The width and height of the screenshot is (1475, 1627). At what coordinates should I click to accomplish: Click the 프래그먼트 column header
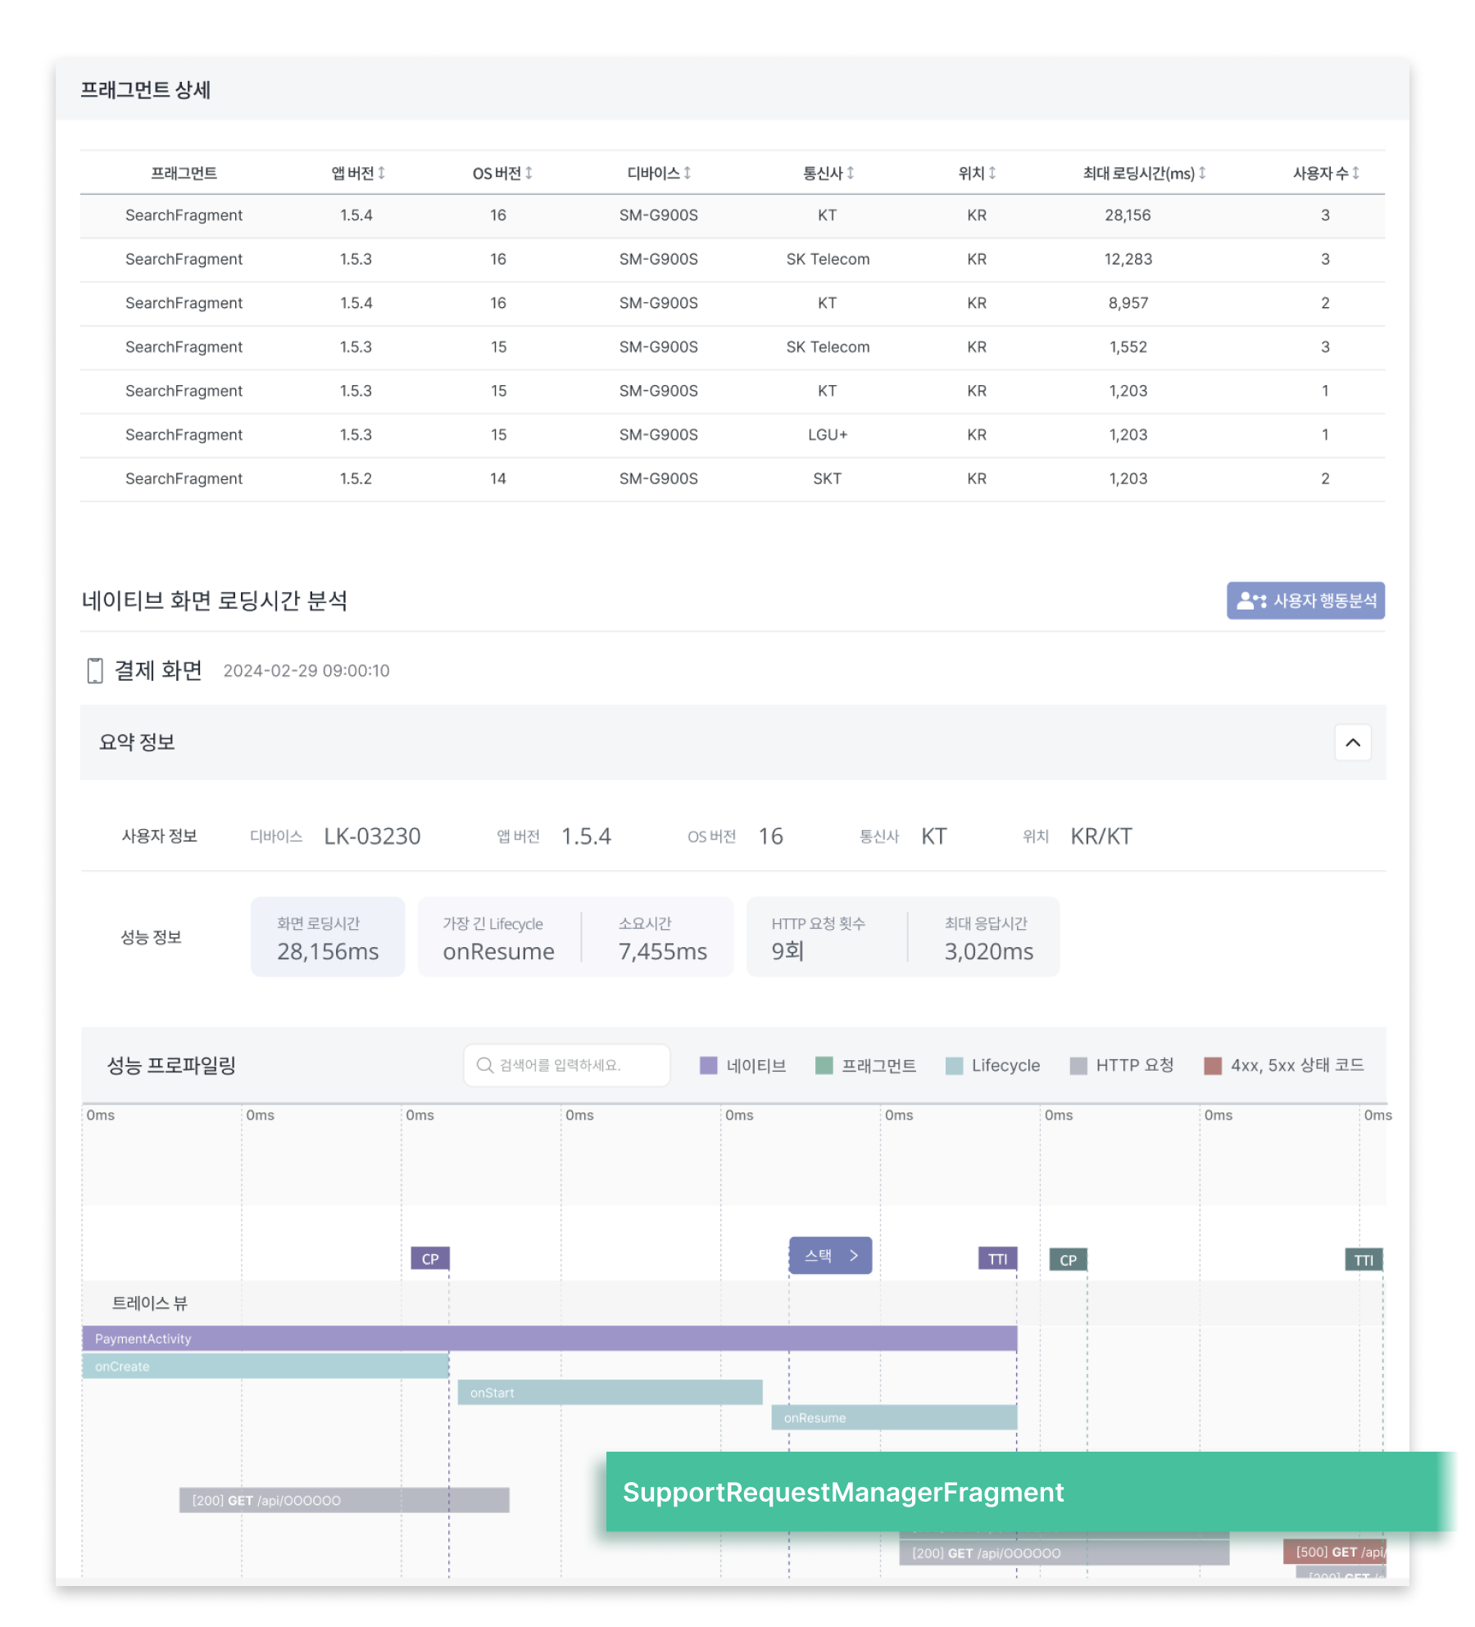click(184, 173)
